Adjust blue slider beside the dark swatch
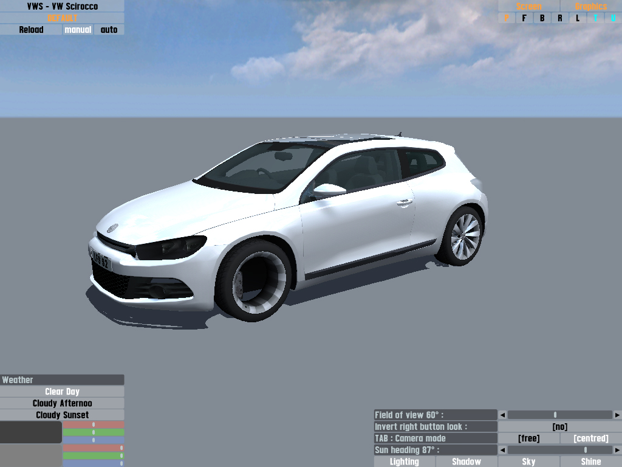 pos(94,440)
